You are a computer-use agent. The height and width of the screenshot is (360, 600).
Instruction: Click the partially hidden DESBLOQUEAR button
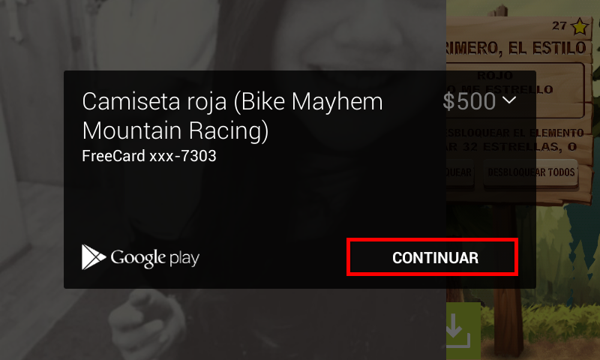point(460,172)
